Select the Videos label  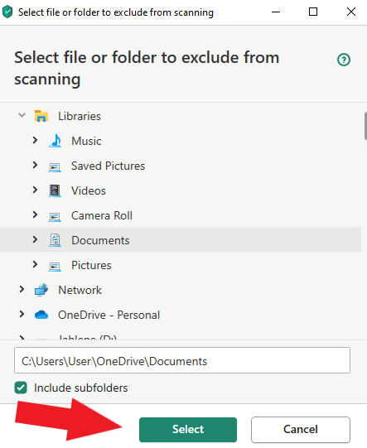click(x=89, y=190)
